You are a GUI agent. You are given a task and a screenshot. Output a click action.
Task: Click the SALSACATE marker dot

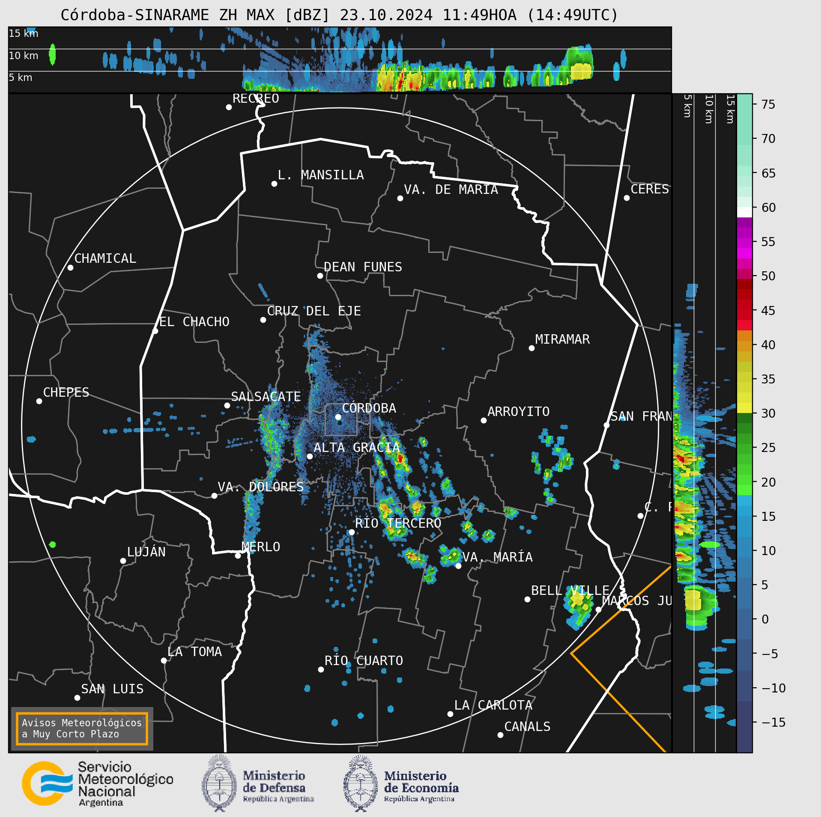[x=227, y=405]
